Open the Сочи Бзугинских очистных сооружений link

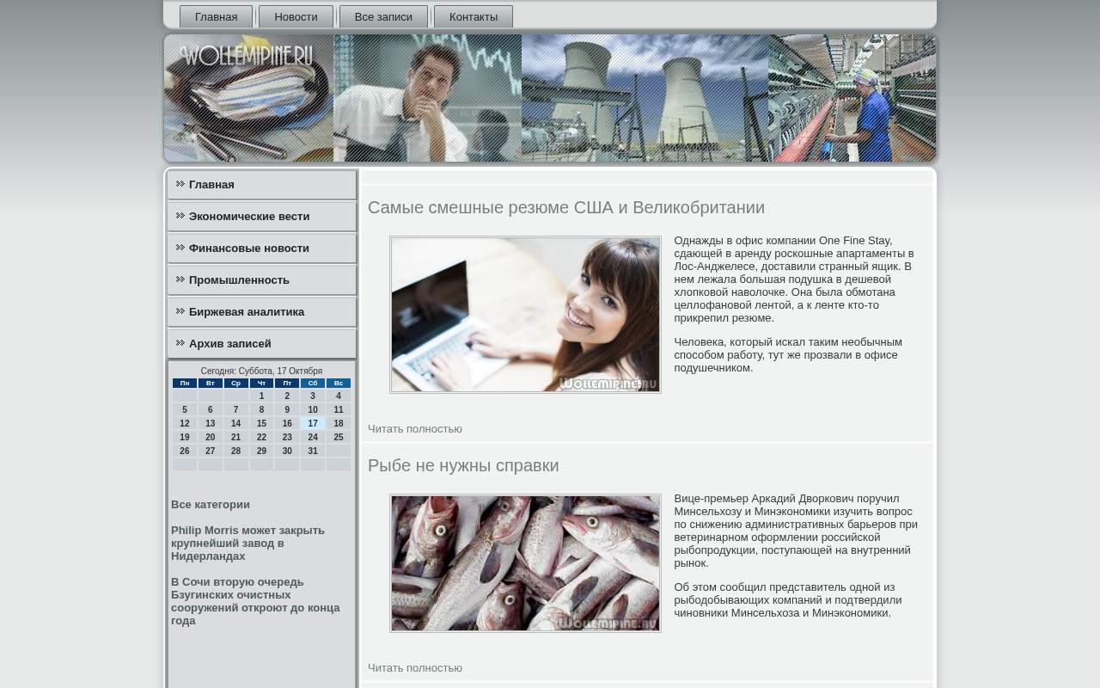click(x=255, y=601)
